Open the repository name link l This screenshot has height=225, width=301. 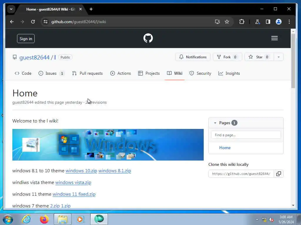click(55, 57)
